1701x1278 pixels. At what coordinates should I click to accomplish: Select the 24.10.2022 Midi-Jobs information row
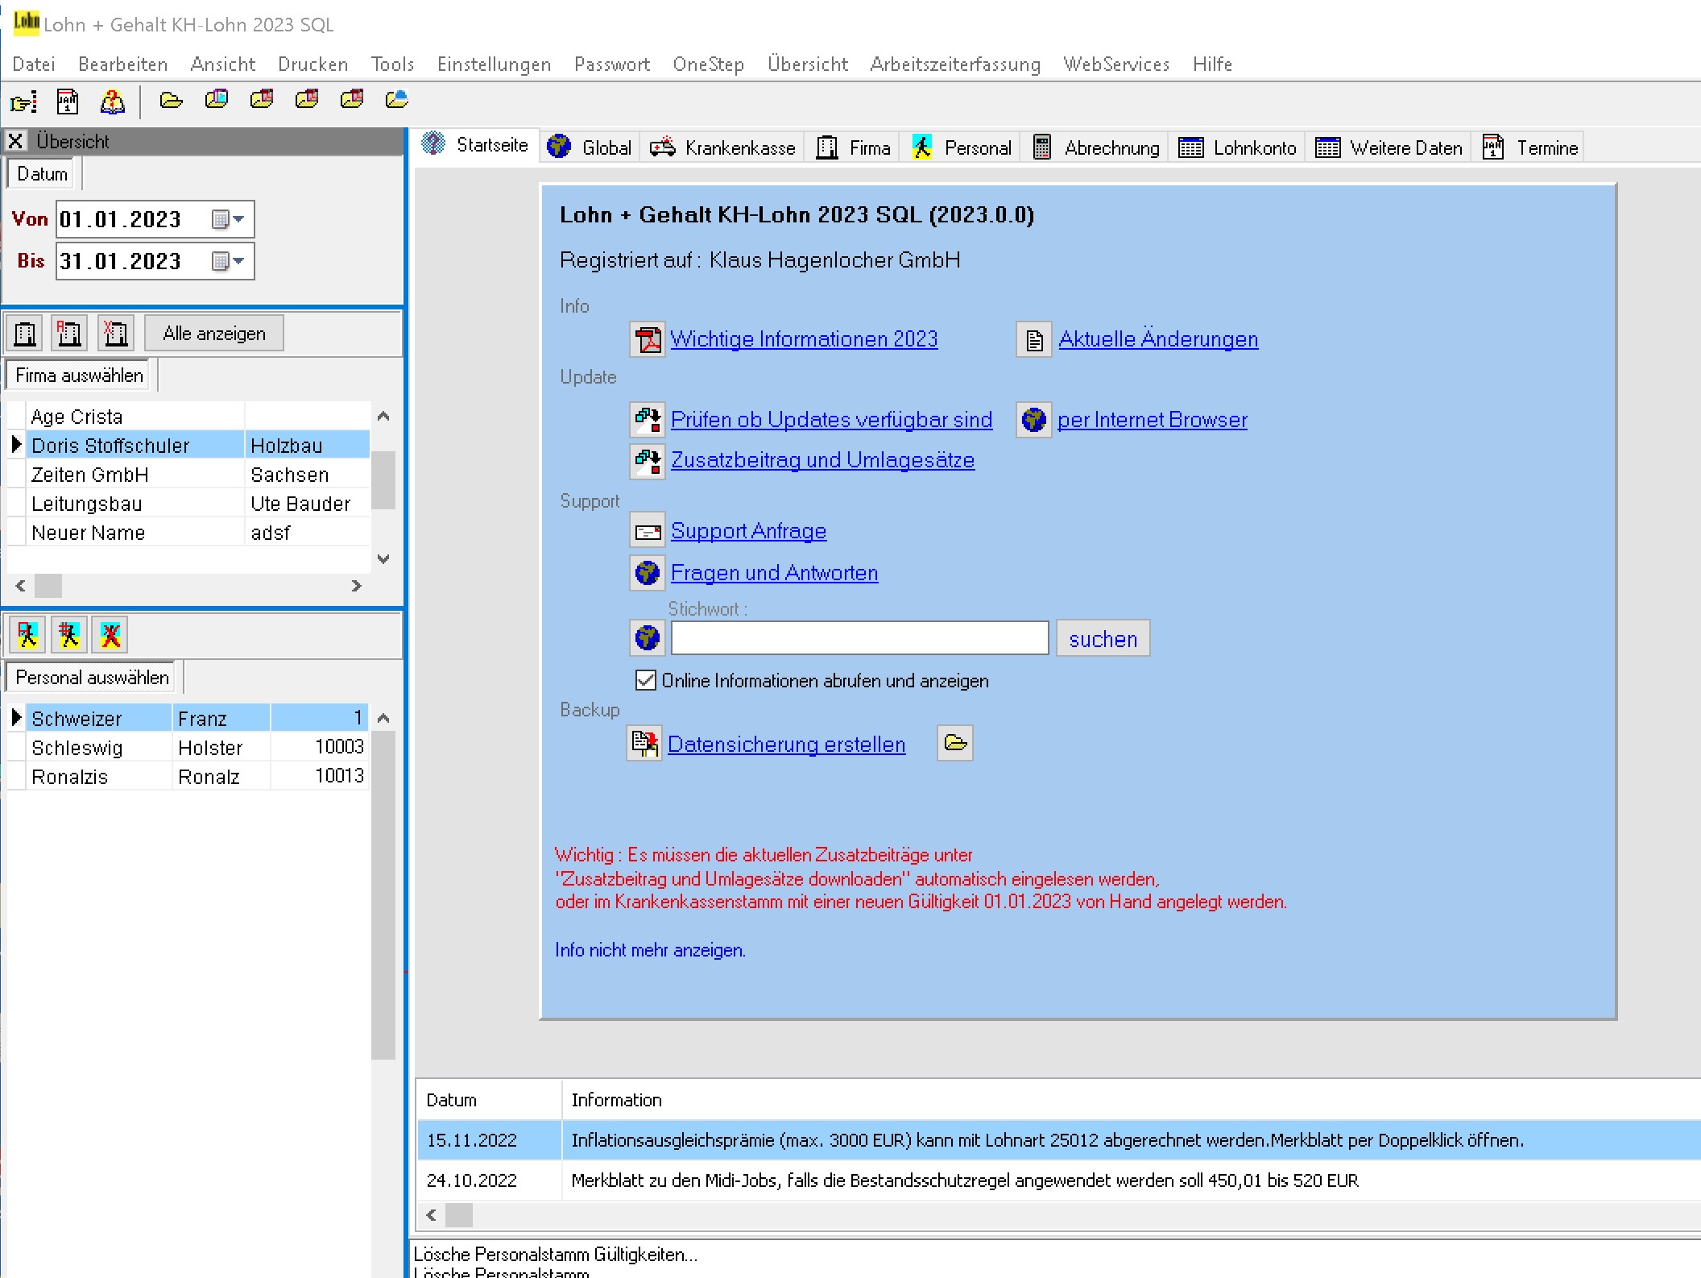(1058, 1180)
